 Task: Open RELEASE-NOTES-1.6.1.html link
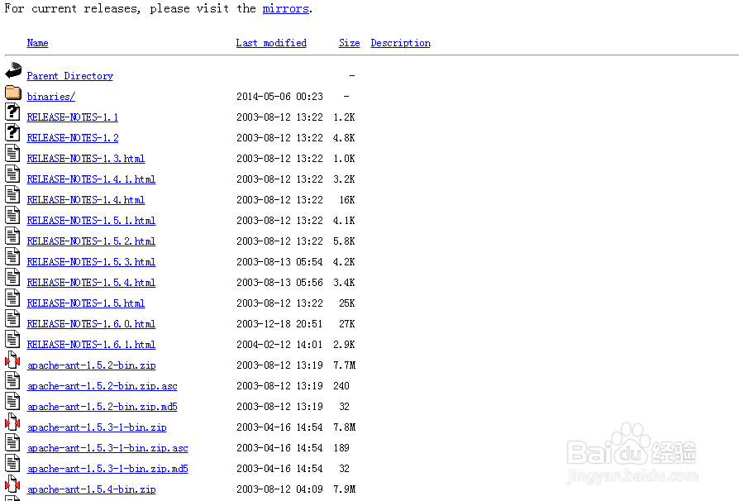pos(91,346)
